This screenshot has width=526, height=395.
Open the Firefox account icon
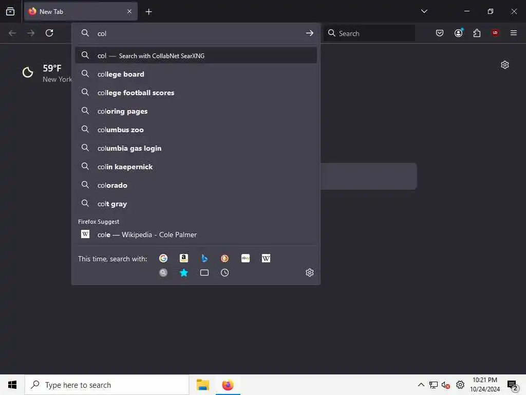pos(458,33)
